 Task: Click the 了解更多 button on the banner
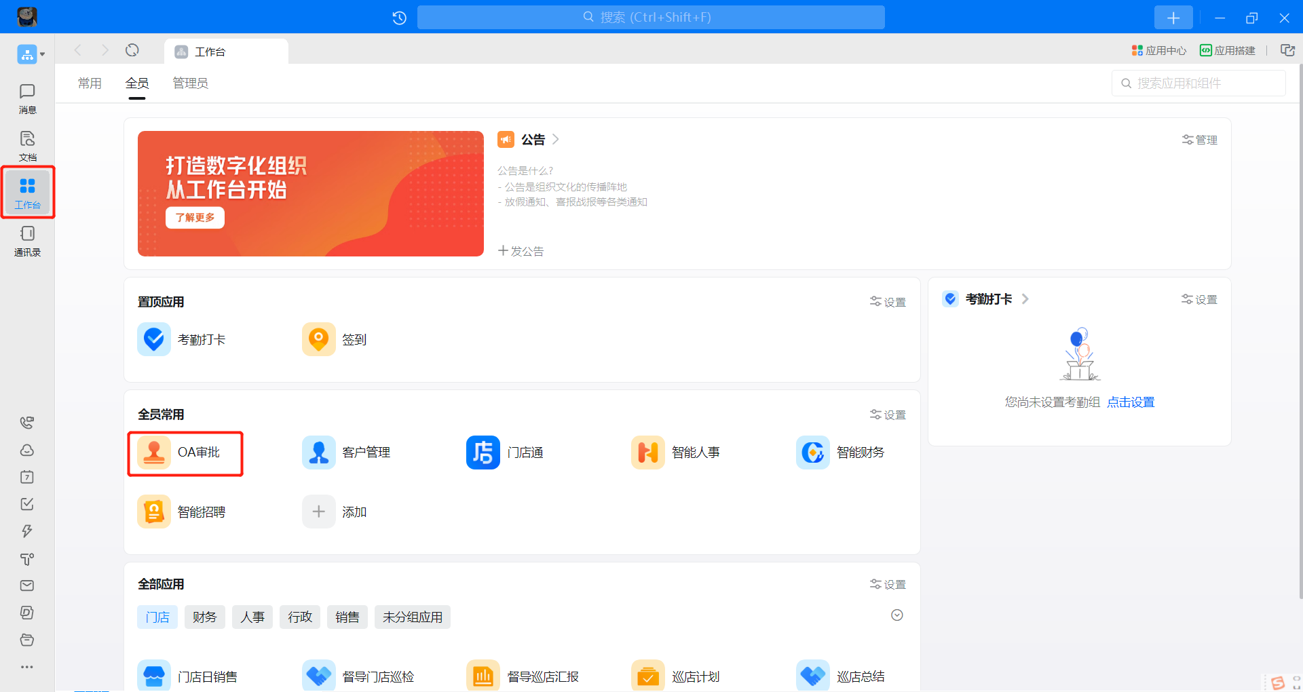[194, 217]
